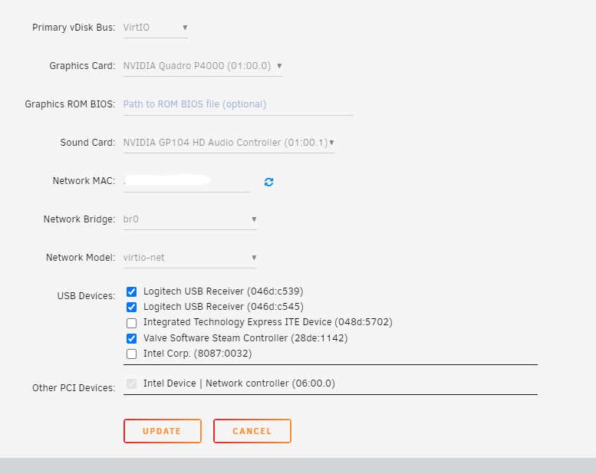596x474 pixels.
Task: Click the USB Devices label
Action: pos(86,296)
